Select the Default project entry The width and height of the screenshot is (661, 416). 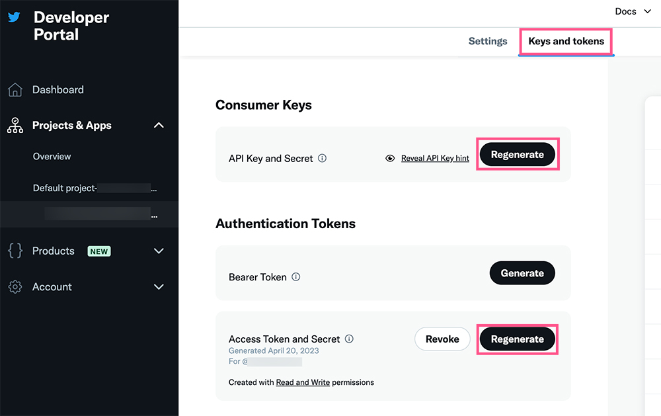coord(95,188)
